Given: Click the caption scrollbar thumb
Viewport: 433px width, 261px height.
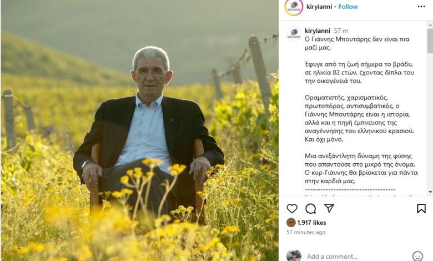Looking at the screenshot, I should tap(430, 41).
